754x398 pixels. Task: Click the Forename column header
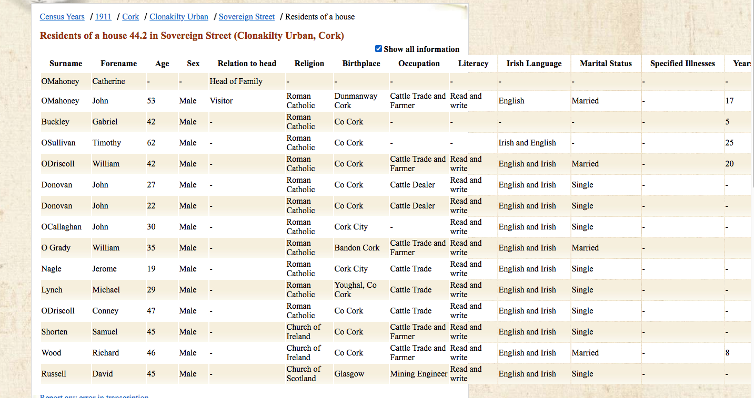tap(119, 64)
